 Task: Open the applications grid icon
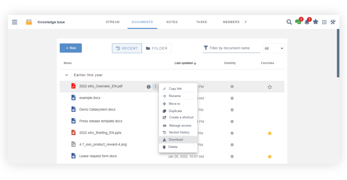pos(324,22)
